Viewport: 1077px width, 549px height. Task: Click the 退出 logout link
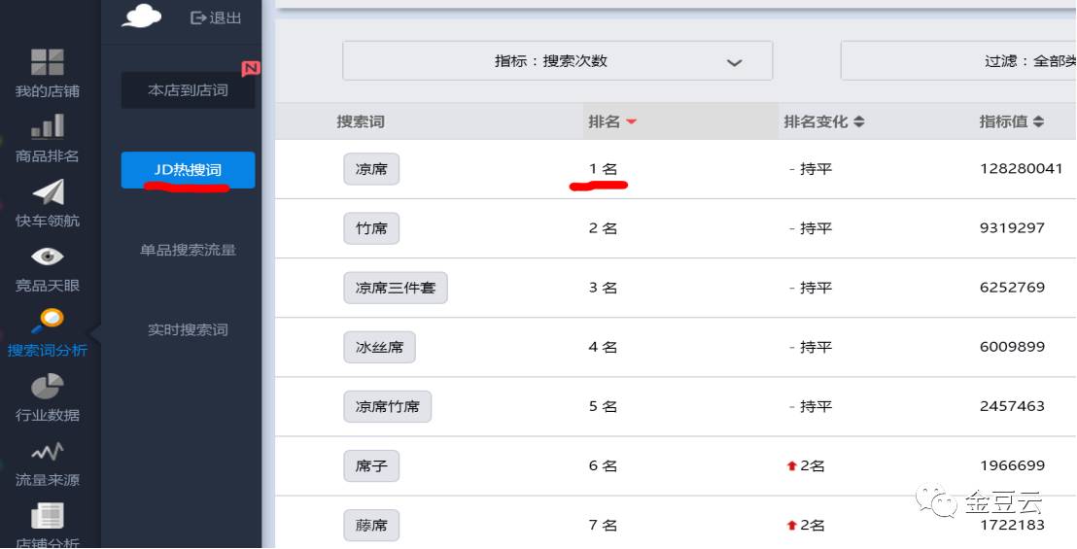[216, 17]
